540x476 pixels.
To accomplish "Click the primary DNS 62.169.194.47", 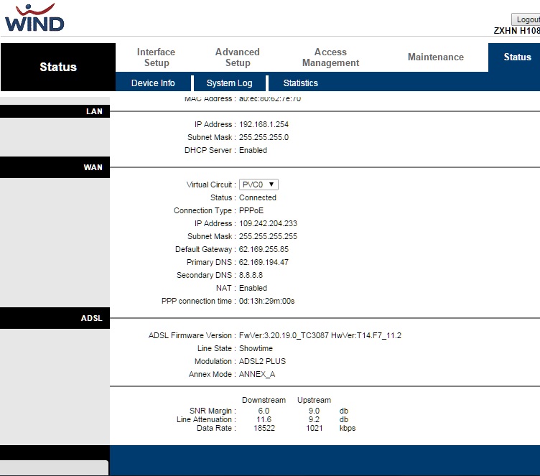I will pyautogui.click(x=264, y=262).
